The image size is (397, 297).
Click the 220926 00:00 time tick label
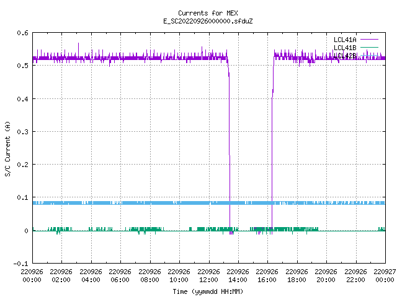click(x=32, y=276)
